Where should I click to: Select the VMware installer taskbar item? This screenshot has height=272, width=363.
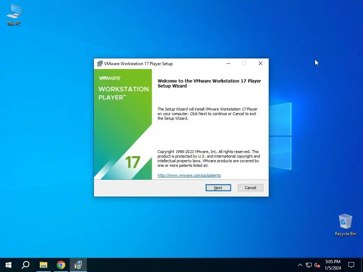tap(78, 265)
